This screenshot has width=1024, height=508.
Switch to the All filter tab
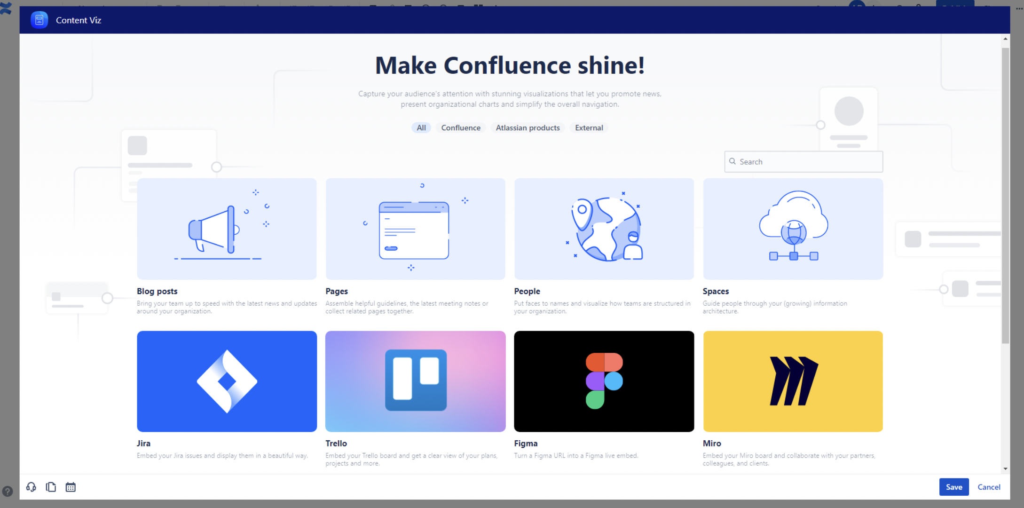pos(421,127)
